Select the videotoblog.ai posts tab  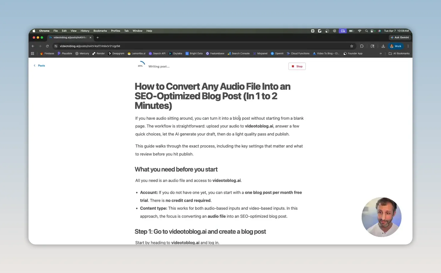tap(70, 37)
